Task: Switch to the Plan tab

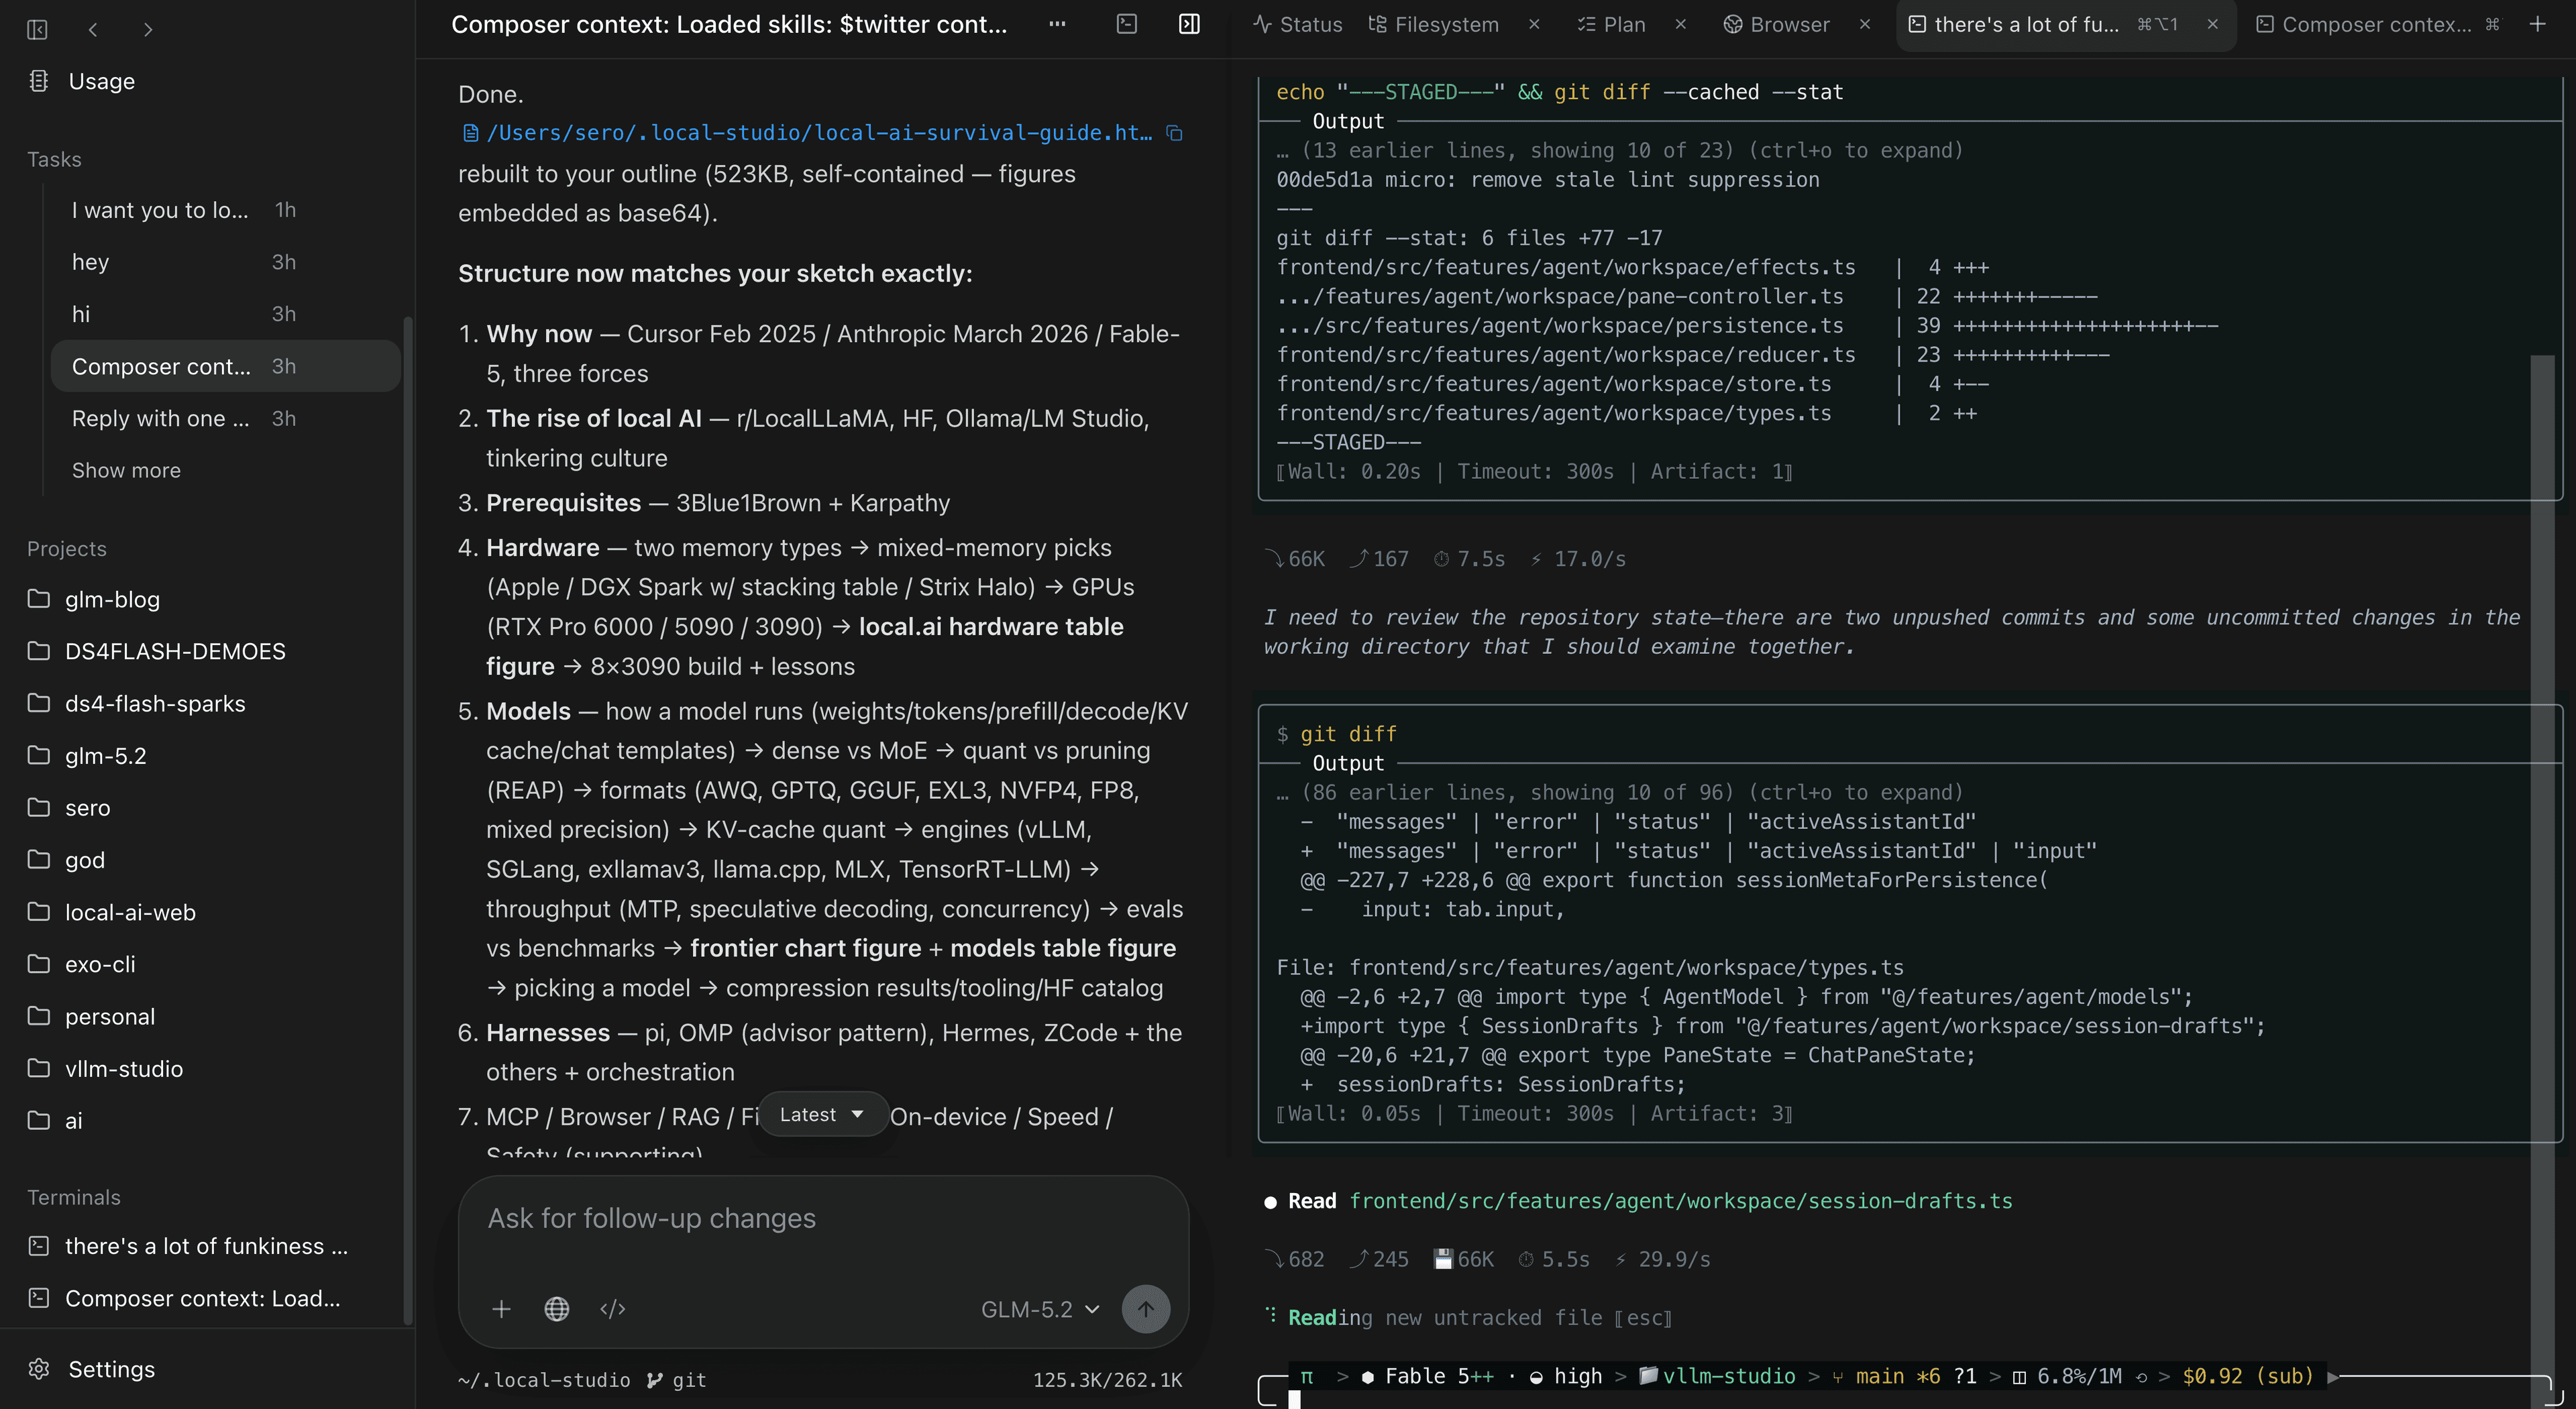Action: pyautogui.click(x=1611, y=24)
